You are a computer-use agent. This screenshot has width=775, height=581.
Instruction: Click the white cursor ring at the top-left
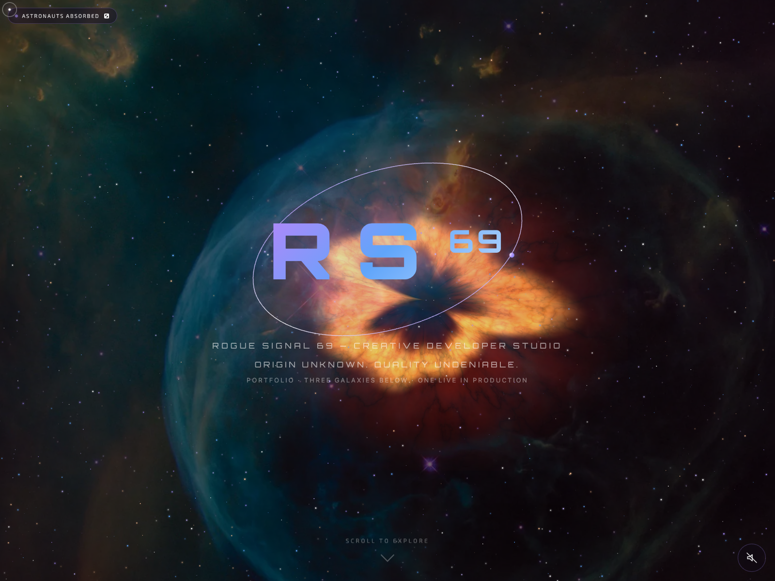(x=9, y=9)
